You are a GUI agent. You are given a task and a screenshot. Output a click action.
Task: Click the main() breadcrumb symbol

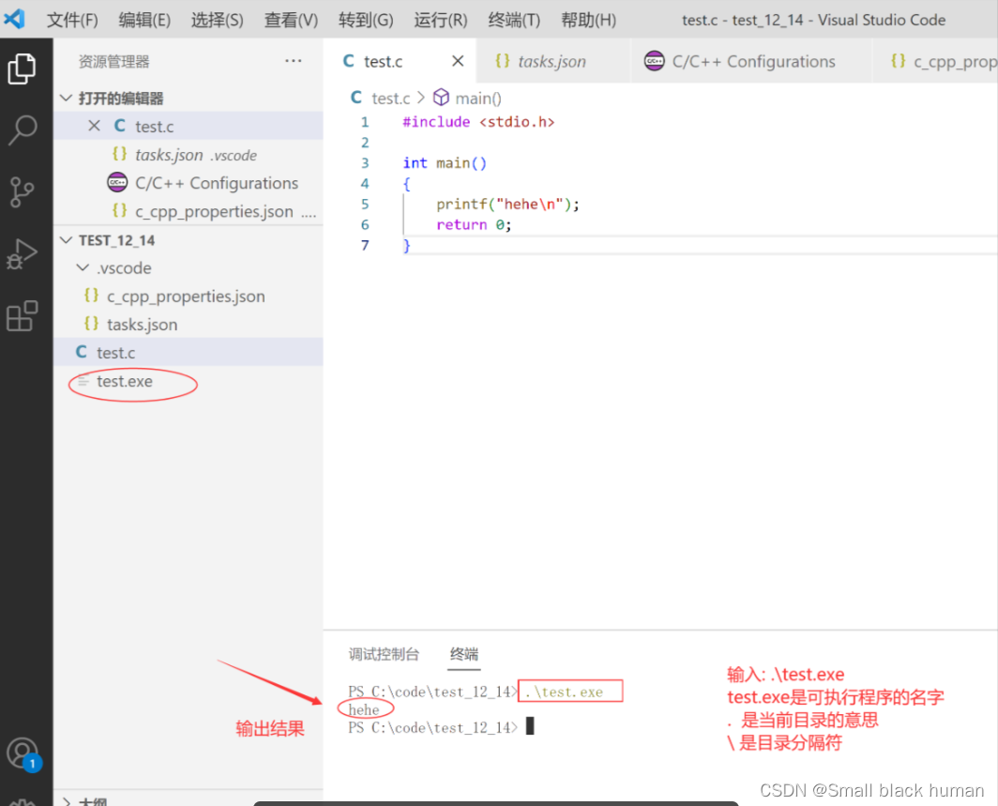click(x=478, y=99)
